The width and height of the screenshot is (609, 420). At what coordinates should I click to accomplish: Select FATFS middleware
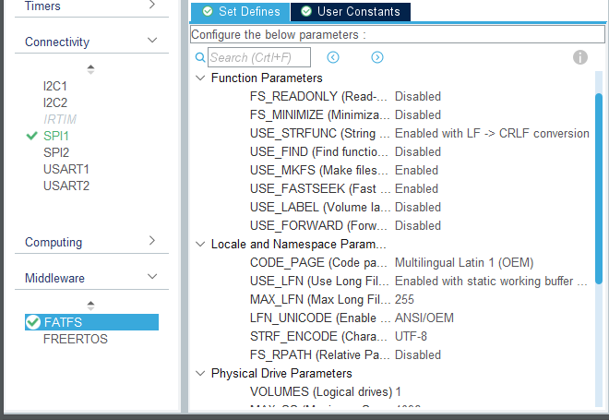click(91, 322)
